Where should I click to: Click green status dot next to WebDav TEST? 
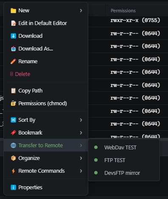[96, 147]
